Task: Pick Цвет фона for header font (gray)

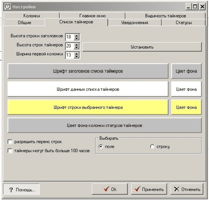Action: tap(186, 71)
